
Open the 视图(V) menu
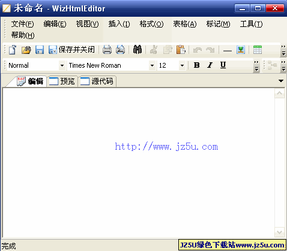pos(87,24)
